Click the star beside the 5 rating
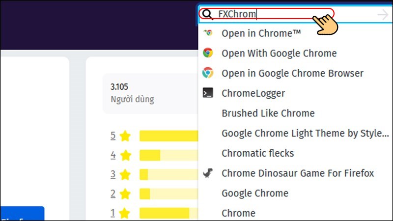 (x=126, y=136)
